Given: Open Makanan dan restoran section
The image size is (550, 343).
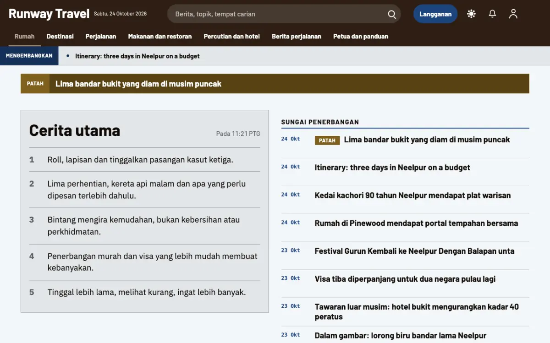Looking at the screenshot, I should tap(160, 37).
